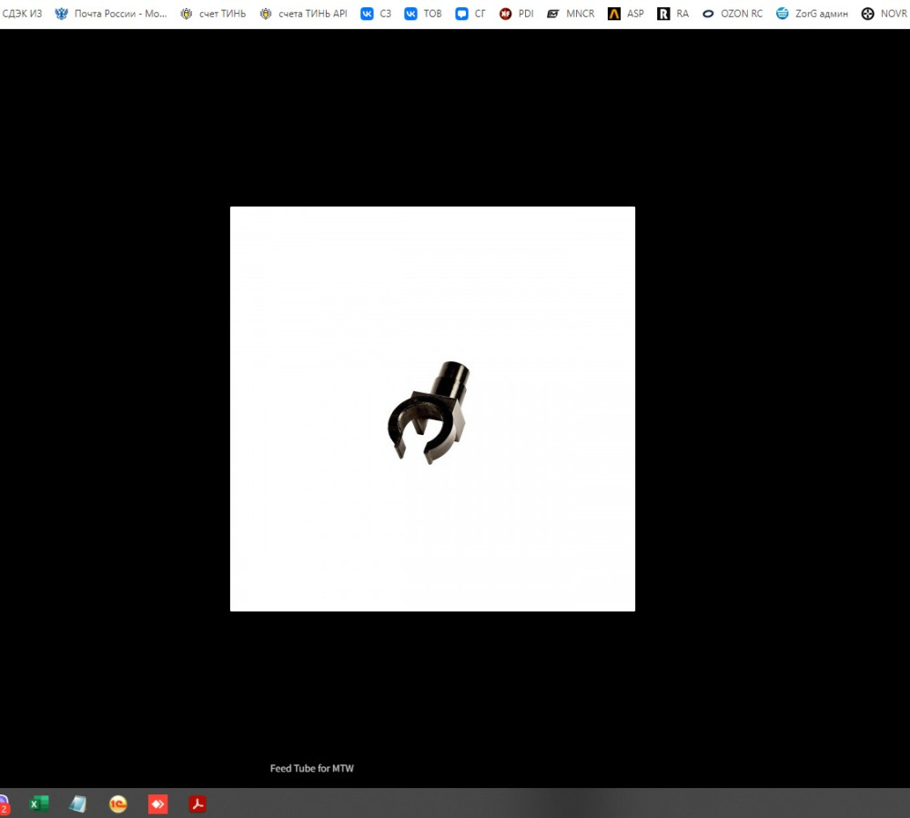Click the caption Feed Tube for MTW

point(311,768)
